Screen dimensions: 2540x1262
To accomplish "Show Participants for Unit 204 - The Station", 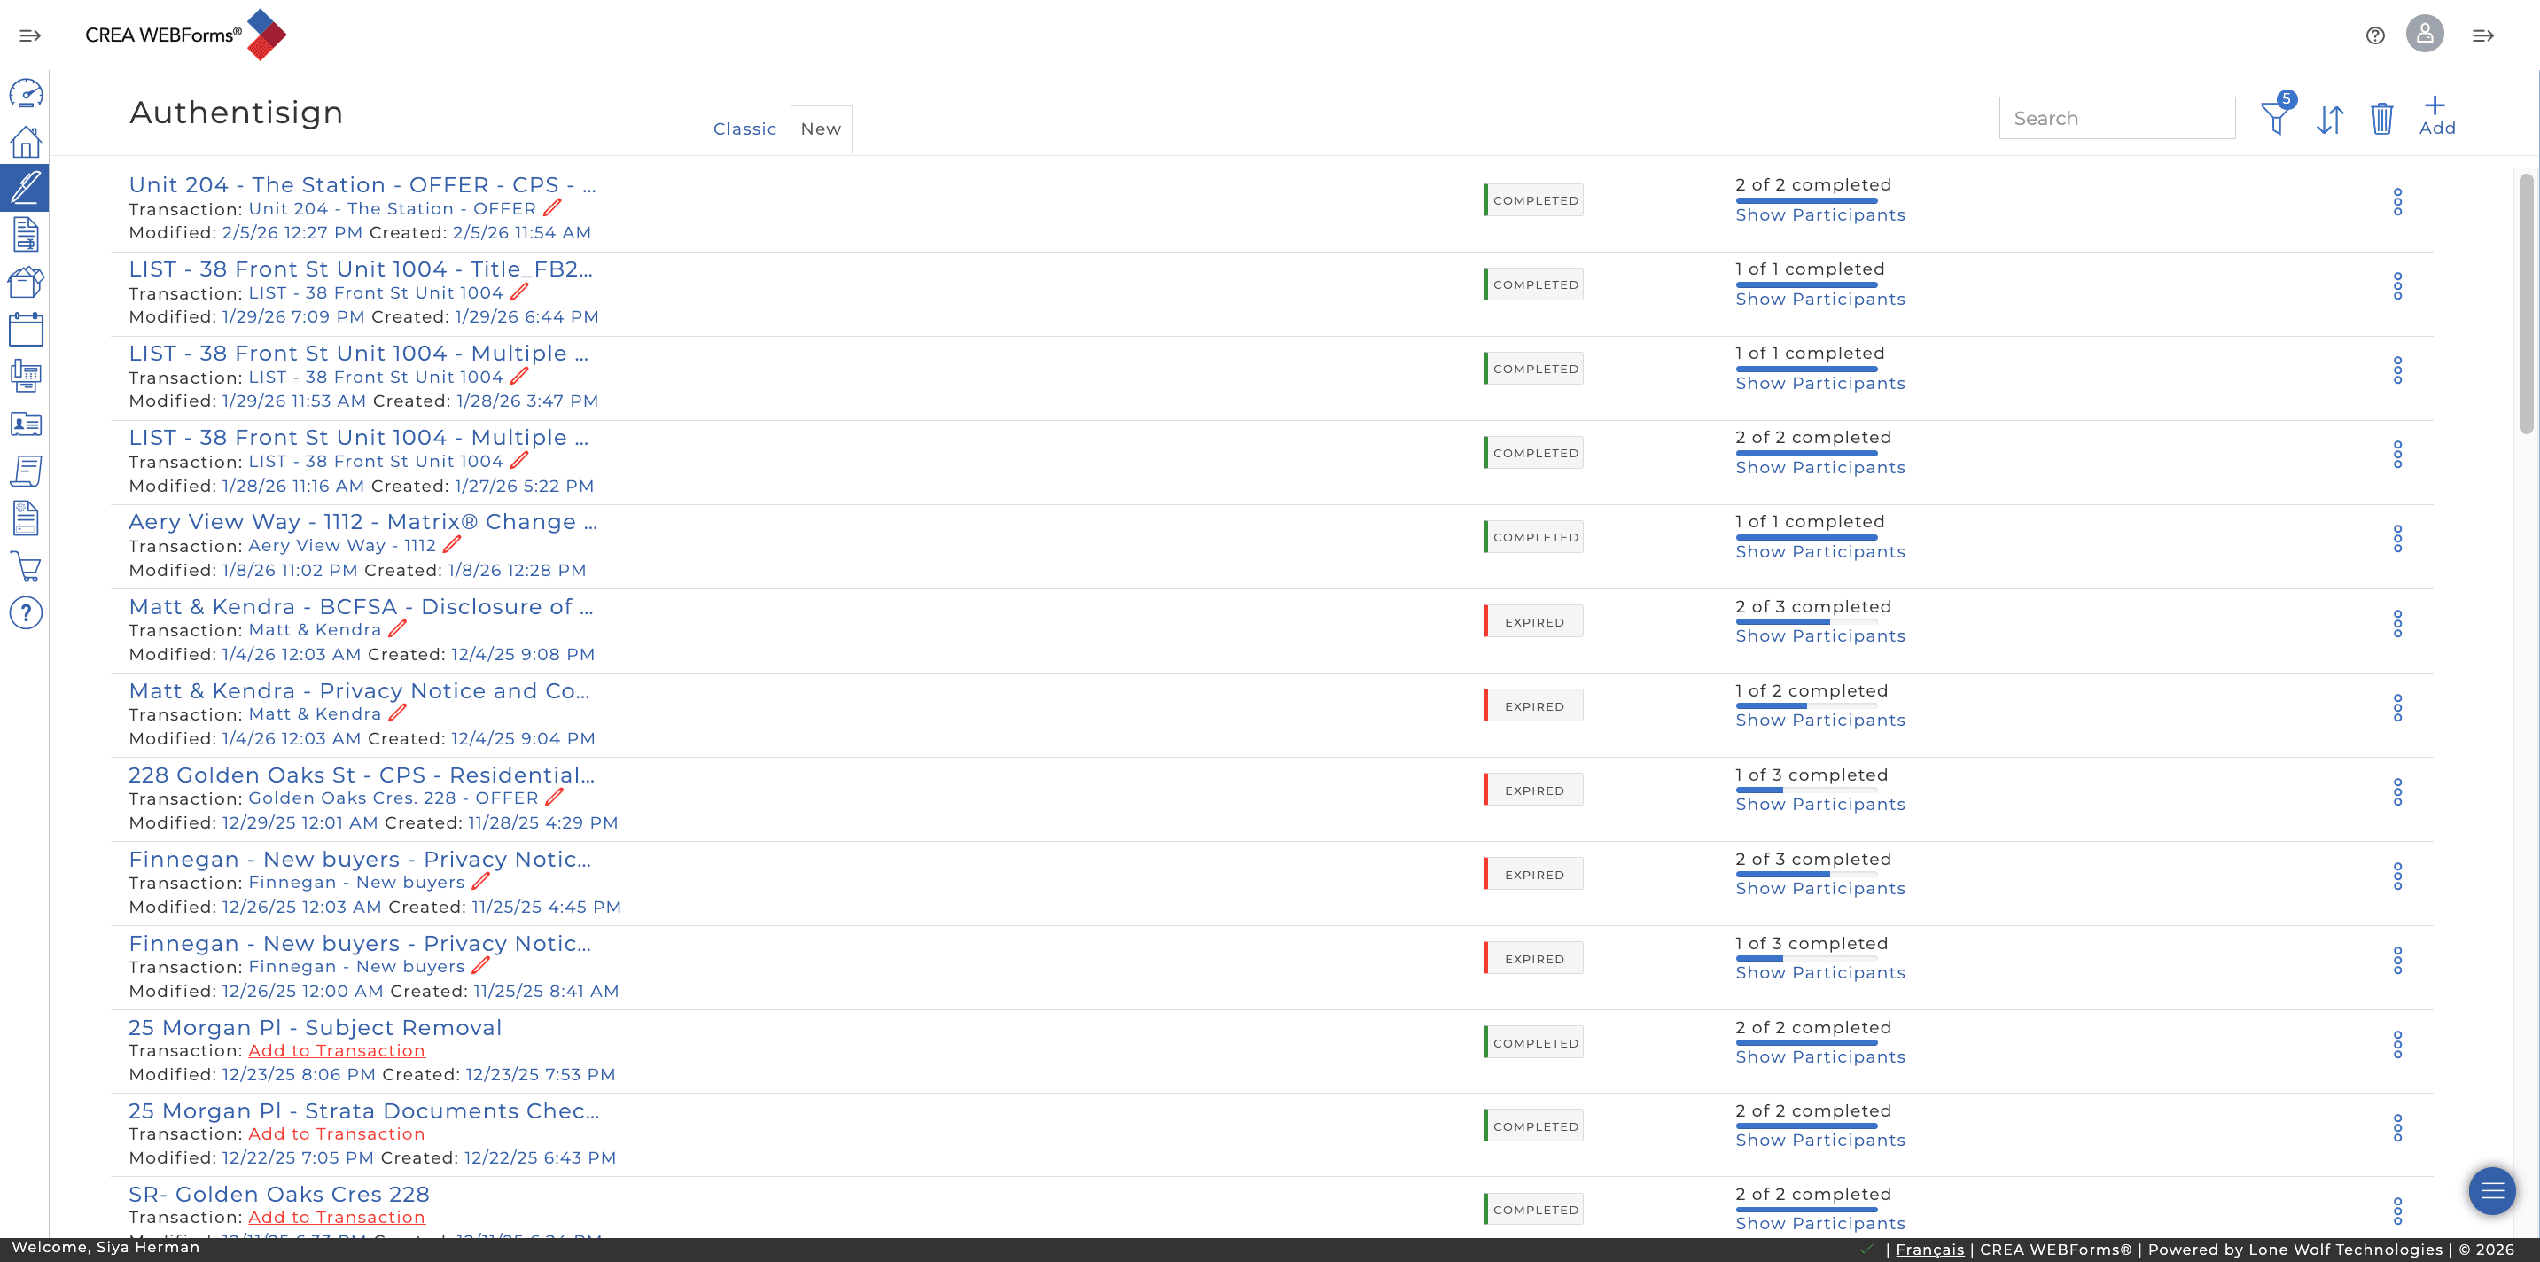I will click(x=1820, y=215).
